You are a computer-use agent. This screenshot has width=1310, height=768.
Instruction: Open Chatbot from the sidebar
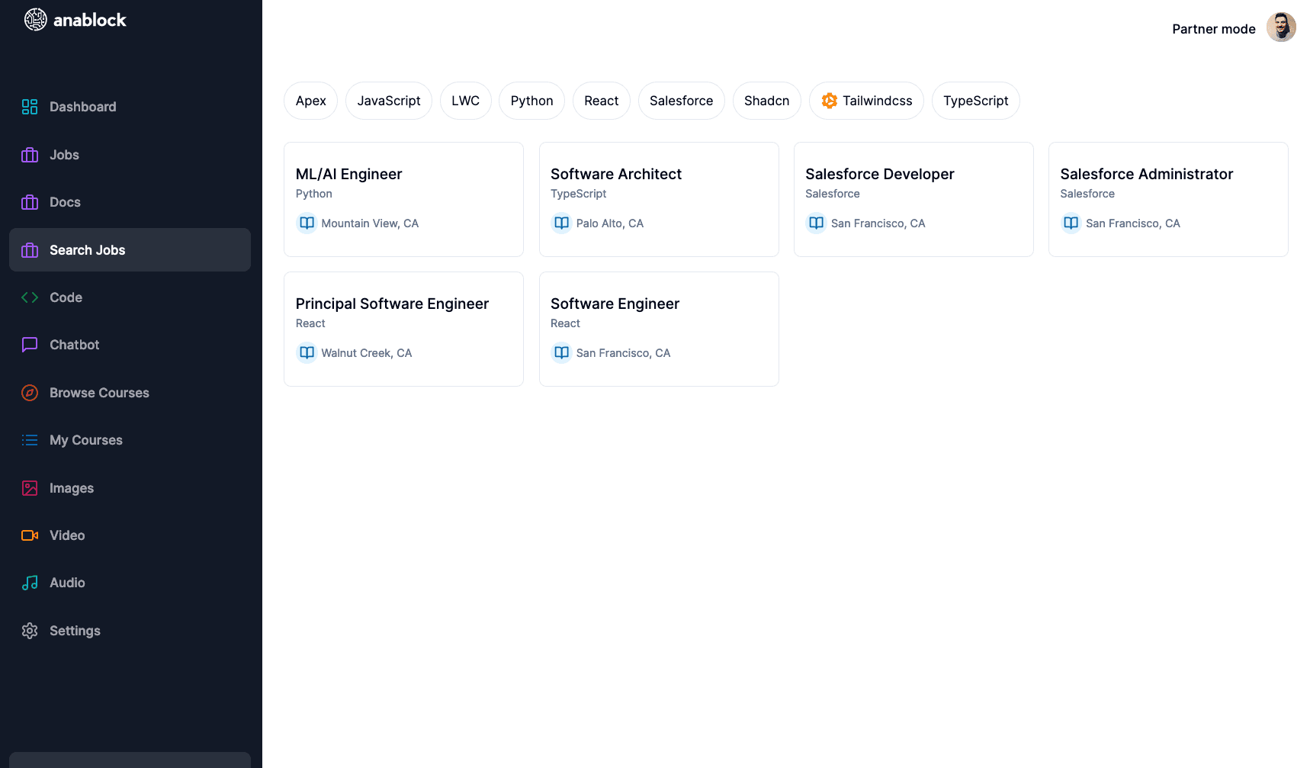(x=130, y=345)
